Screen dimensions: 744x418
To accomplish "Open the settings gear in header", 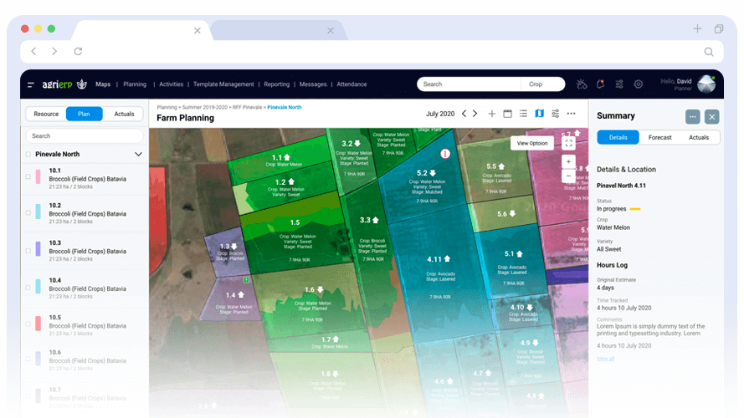I will click(639, 84).
